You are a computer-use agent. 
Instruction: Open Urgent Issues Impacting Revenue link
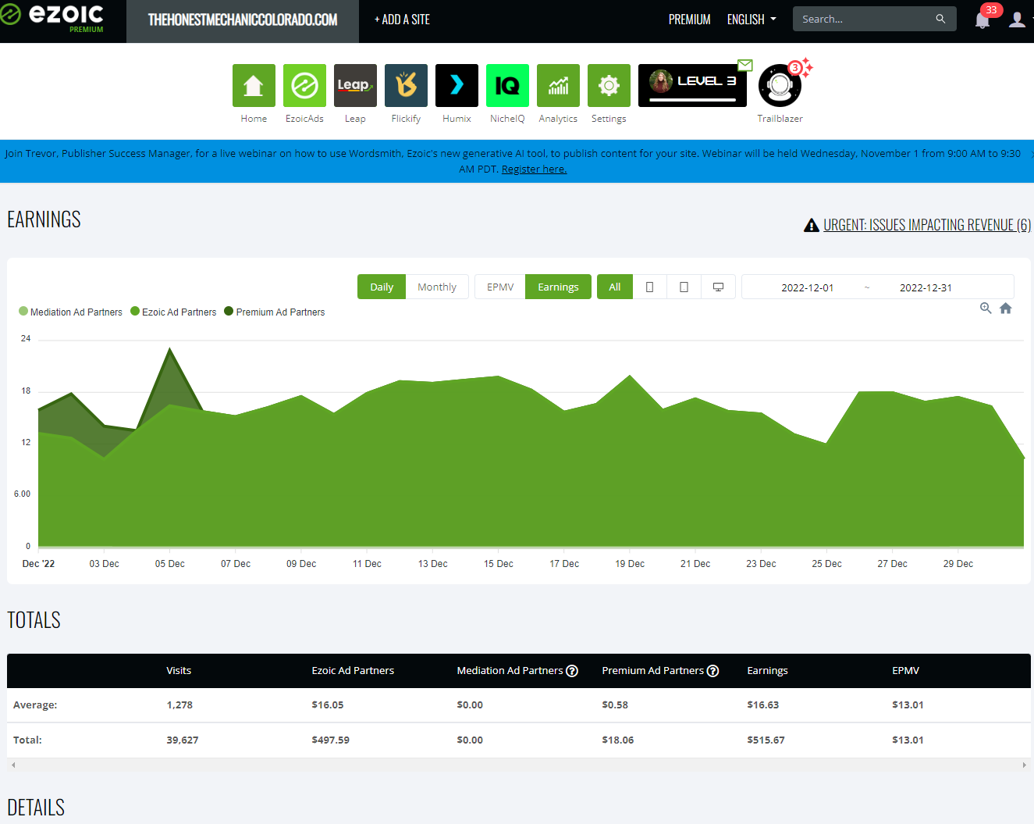927,225
